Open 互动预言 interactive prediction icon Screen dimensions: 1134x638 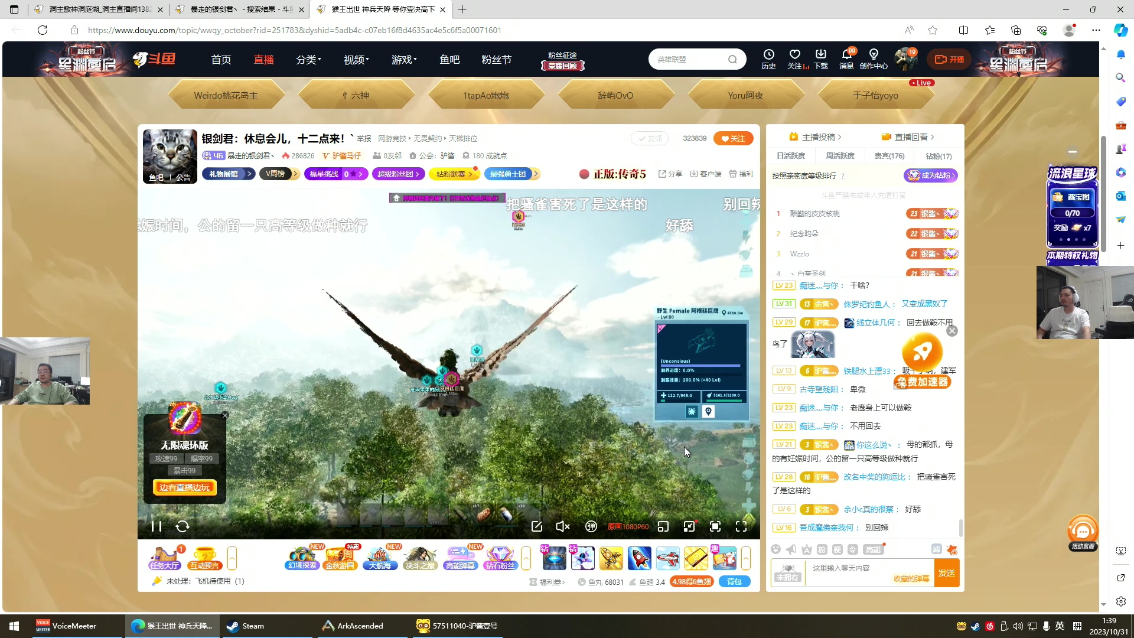tap(205, 558)
